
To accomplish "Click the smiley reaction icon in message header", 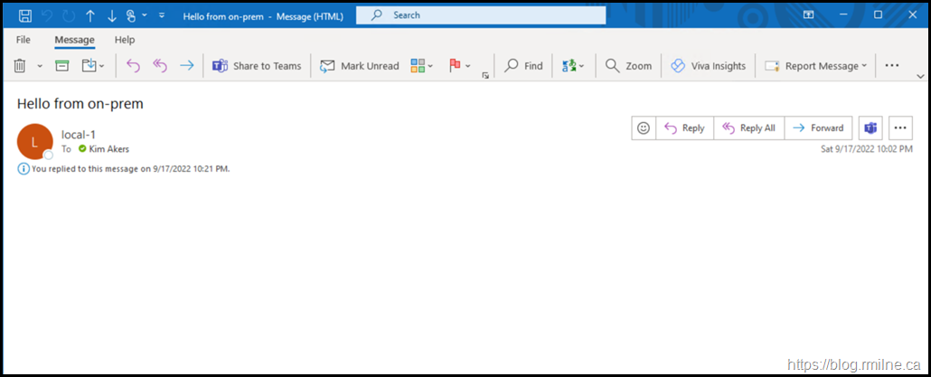I will pyautogui.click(x=644, y=128).
